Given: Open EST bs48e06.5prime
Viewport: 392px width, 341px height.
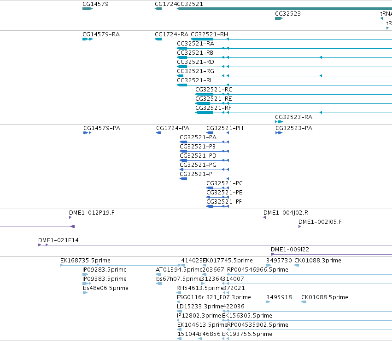Looking at the screenshot, I should 105,288.
